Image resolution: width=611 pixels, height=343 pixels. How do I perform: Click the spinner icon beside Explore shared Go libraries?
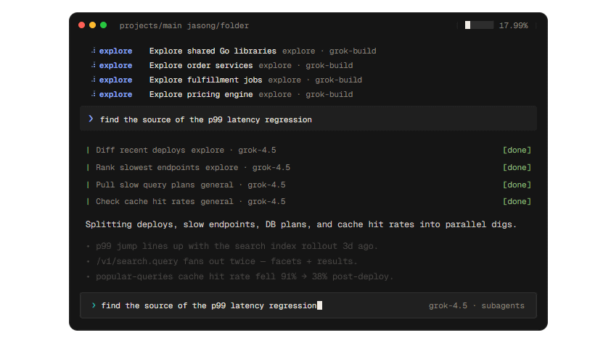(x=94, y=51)
